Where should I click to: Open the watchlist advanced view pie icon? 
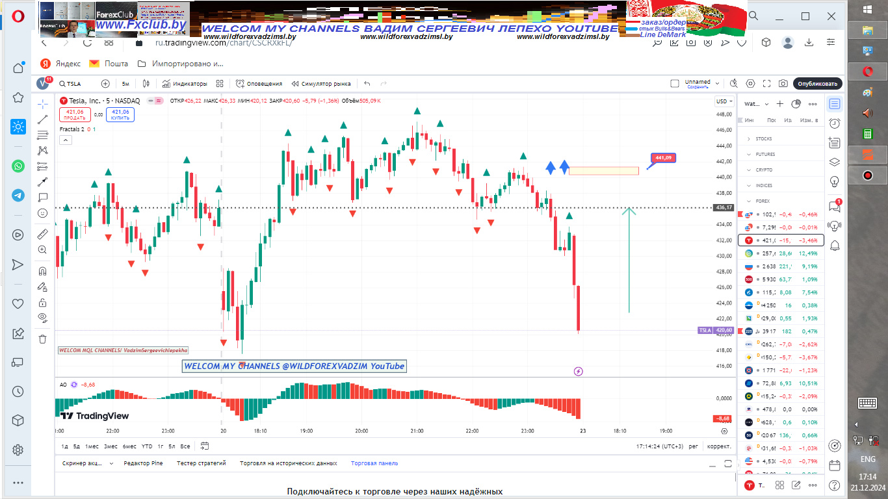click(x=796, y=104)
